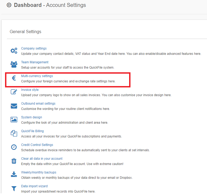Click text 'Update your company contact details'

(48, 54)
